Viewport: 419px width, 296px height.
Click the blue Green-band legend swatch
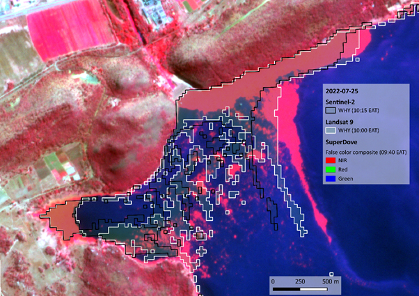(x=331, y=178)
